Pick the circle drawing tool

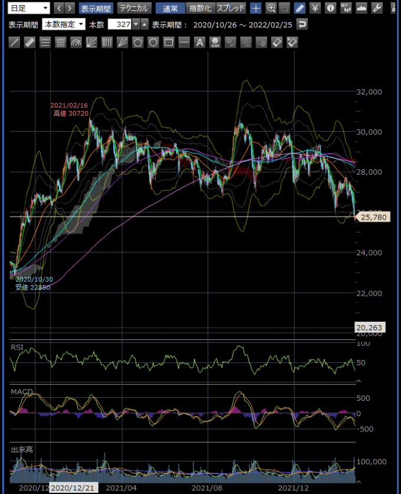coord(153,42)
